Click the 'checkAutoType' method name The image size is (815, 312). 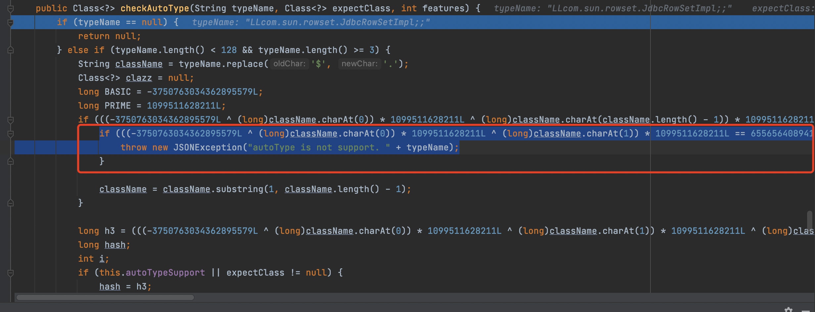155,8
